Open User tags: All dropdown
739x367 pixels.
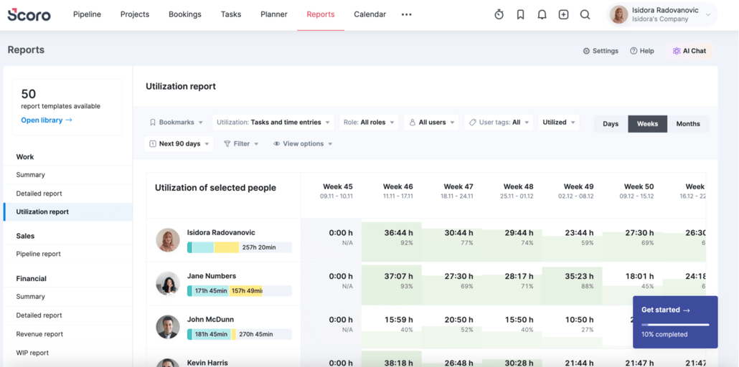click(x=499, y=122)
